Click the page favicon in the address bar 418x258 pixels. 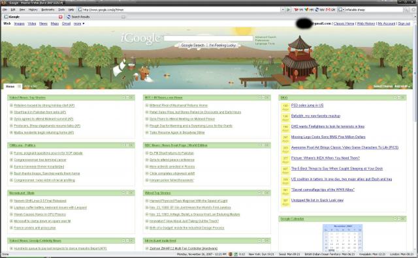80,10
